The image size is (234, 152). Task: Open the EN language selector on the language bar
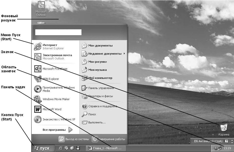pos(206,141)
